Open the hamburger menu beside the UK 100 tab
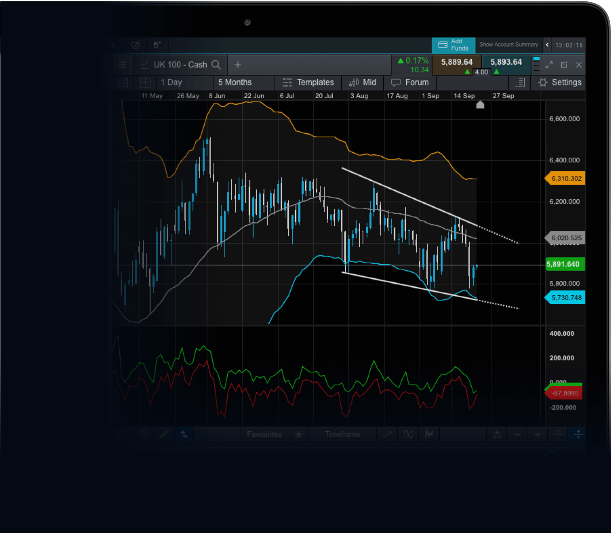611x533 pixels. point(122,65)
